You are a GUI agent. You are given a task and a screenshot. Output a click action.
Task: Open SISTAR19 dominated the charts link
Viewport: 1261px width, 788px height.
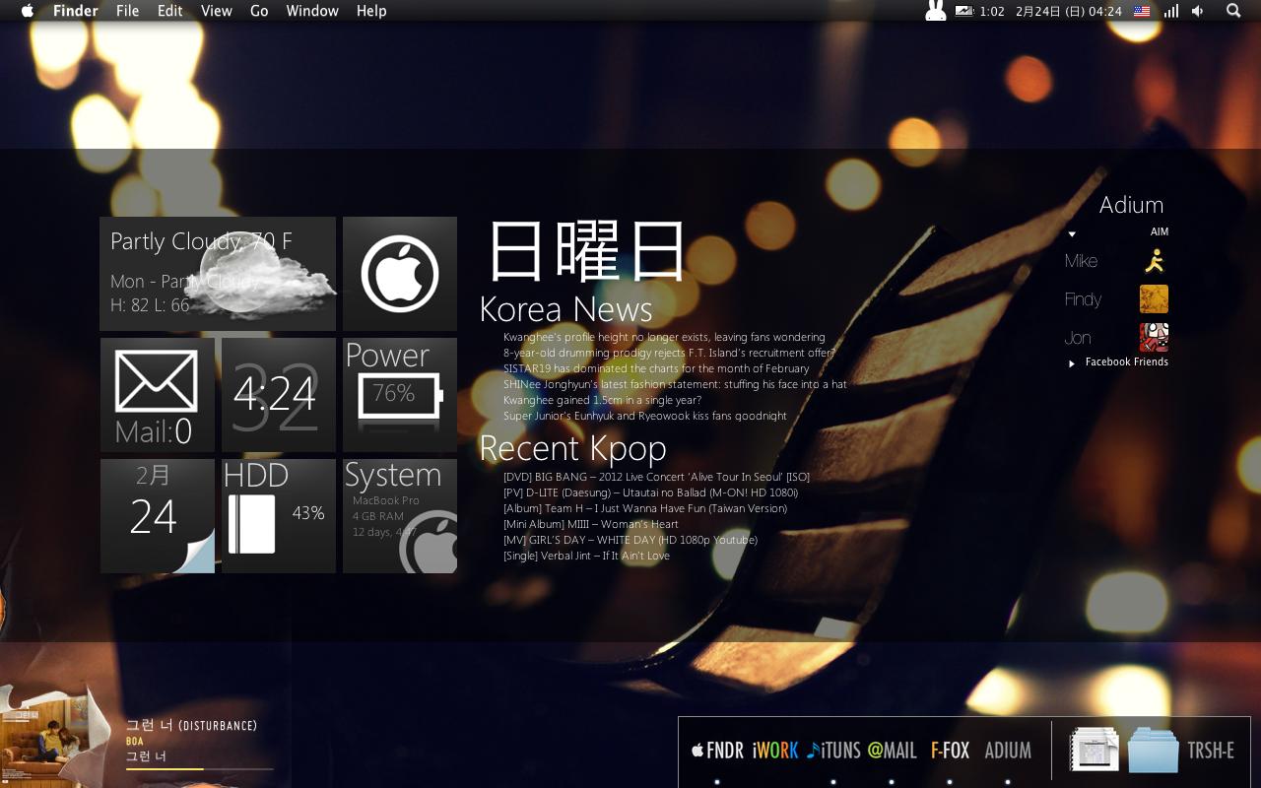click(x=656, y=368)
